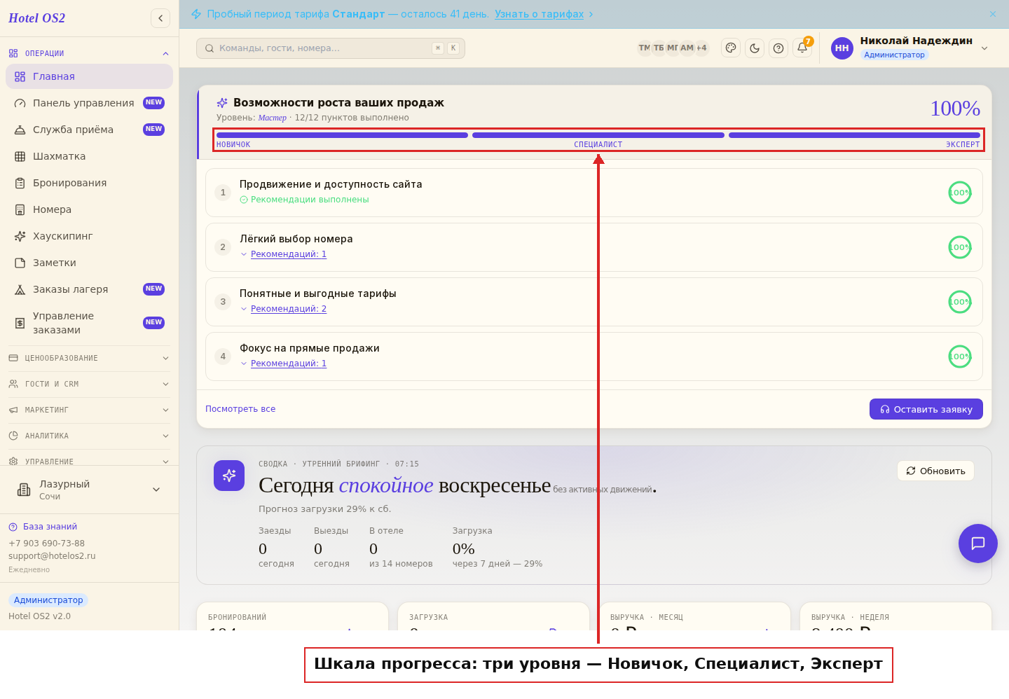Expand Рекомендаций: 1 under Лёгкий выбор номера
Viewport: 1009px width, 699px height.
289,254
